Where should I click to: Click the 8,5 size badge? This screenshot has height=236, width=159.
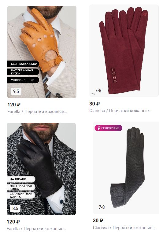pyautogui.click(x=15, y=208)
